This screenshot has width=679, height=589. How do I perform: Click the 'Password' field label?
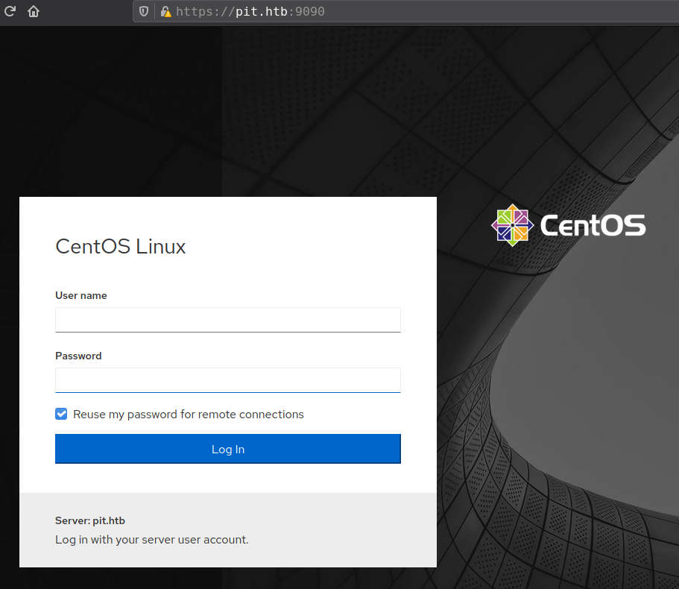[x=78, y=356]
